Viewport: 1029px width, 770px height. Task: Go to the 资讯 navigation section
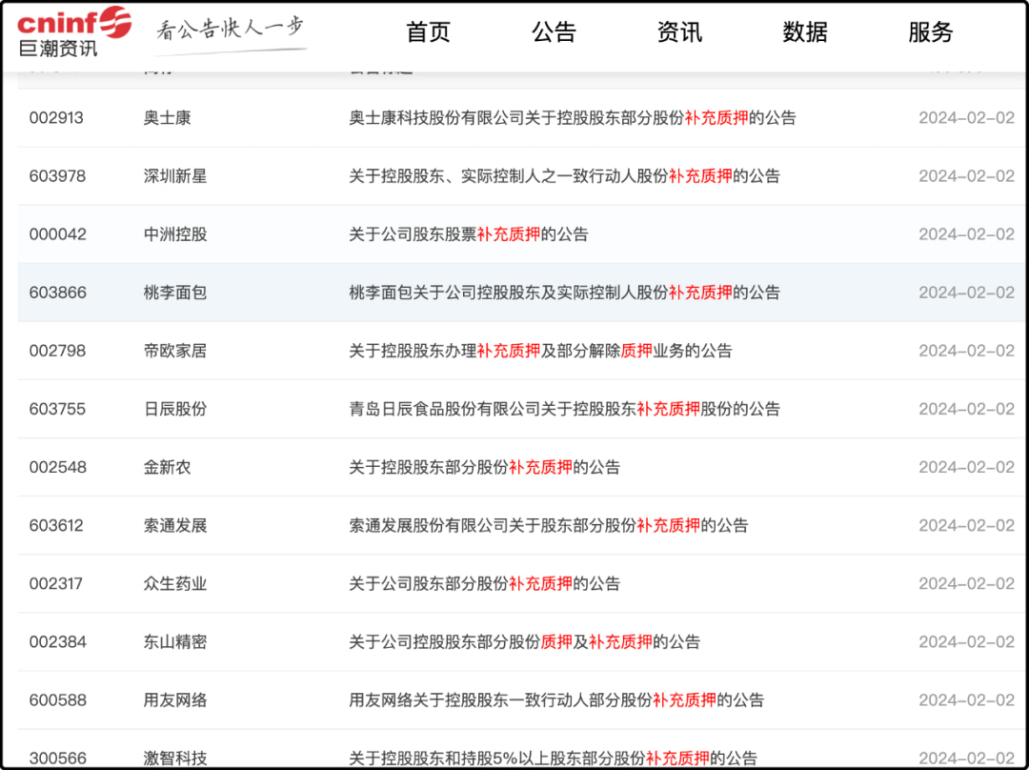point(679,32)
